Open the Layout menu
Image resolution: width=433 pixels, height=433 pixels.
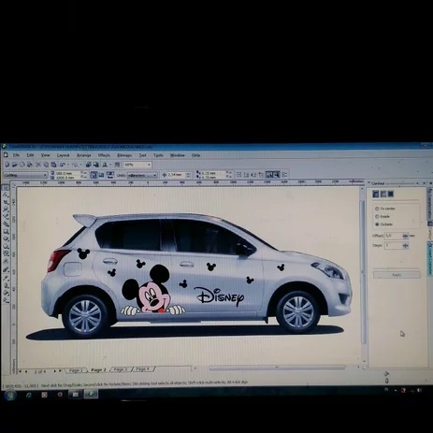pos(63,155)
